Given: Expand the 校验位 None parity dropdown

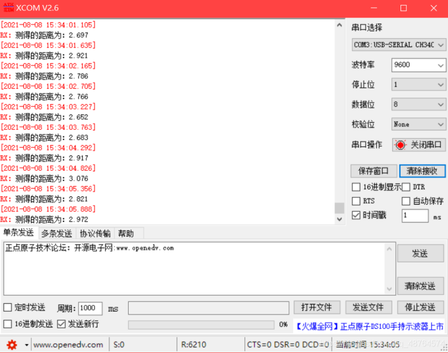Looking at the screenshot, I should pos(419,124).
